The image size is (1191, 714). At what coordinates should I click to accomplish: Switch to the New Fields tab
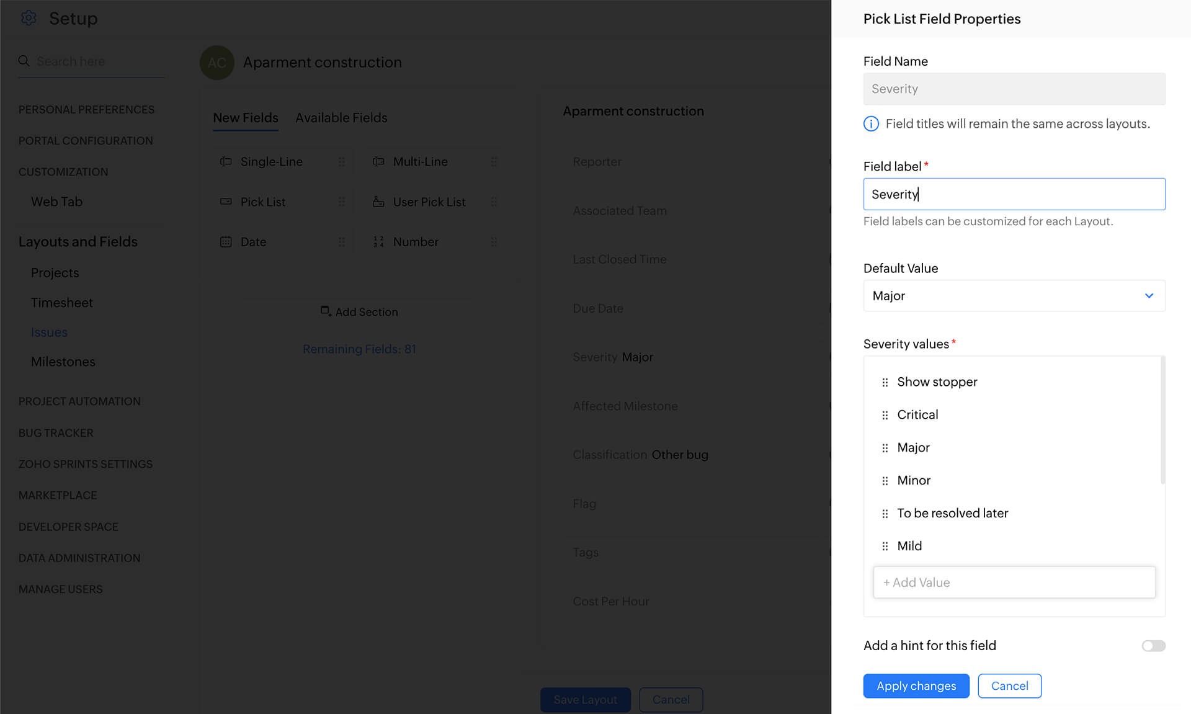246,118
